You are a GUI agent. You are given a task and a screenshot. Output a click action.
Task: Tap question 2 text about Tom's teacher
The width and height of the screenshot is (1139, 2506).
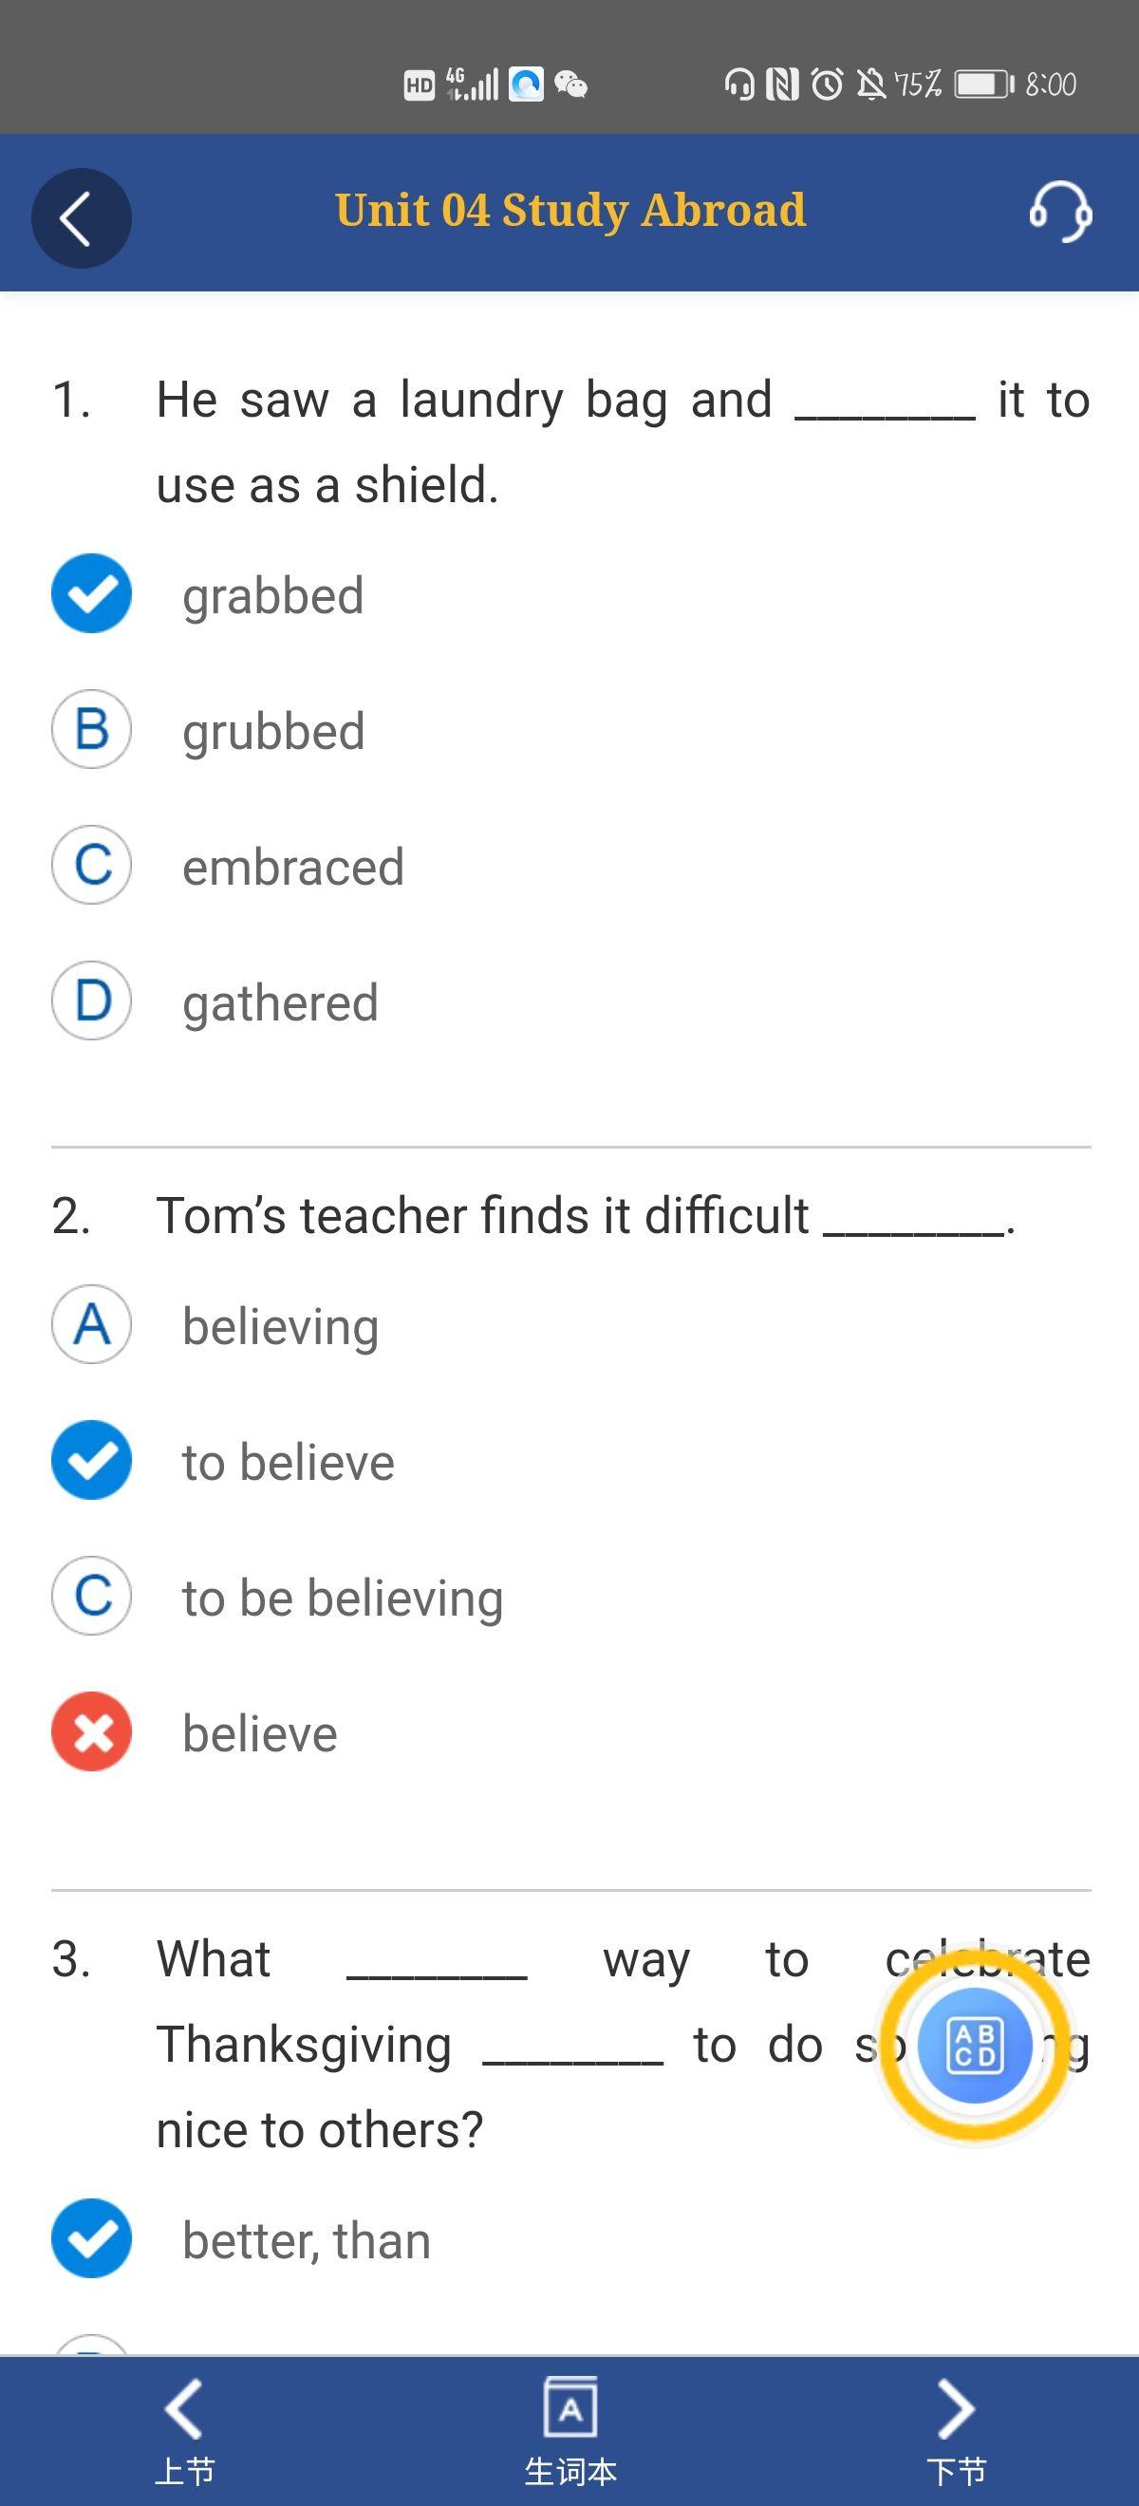(584, 1216)
